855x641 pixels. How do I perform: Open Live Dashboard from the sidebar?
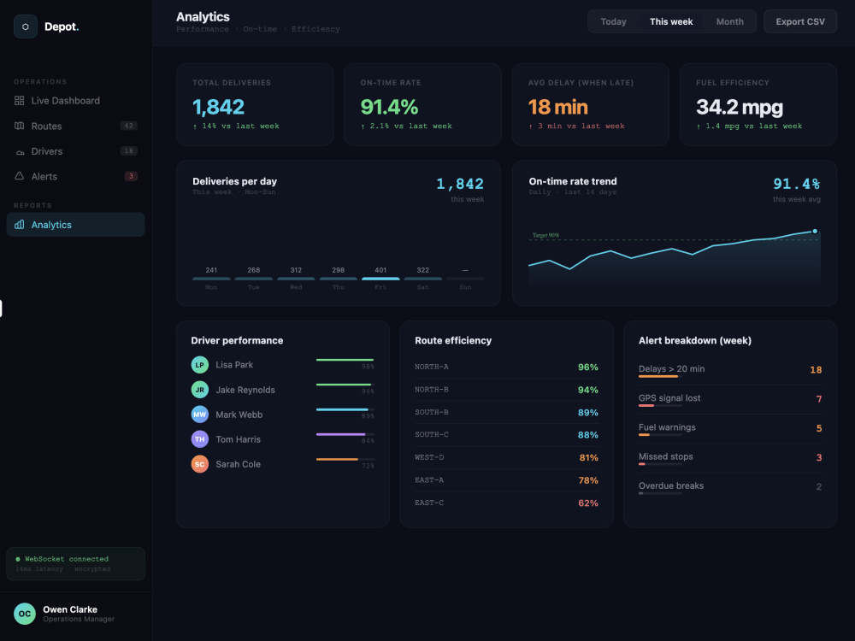[x=76, y=100]
